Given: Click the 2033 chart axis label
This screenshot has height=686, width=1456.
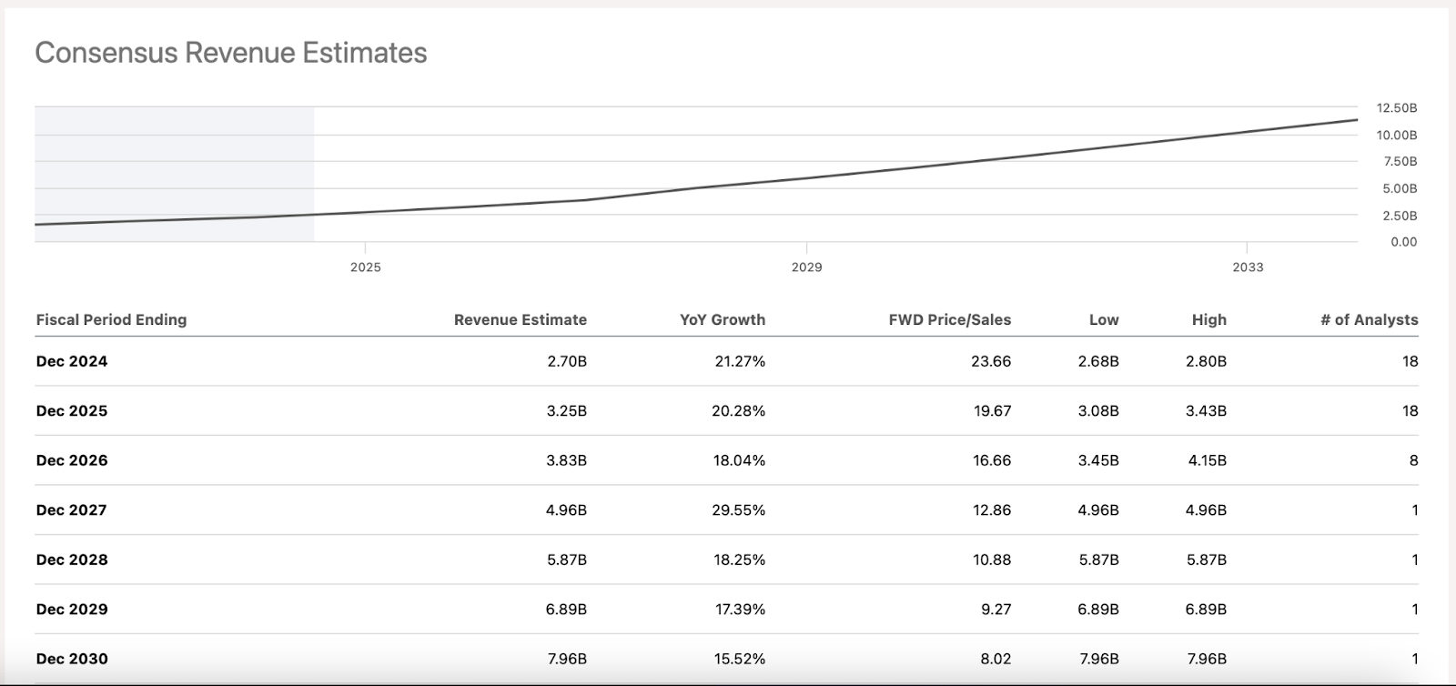Looking at the screenshot, I should tap(1248, 267).
